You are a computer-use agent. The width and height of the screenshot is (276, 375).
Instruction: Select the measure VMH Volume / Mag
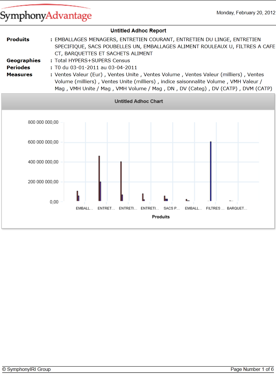(139, 88)
